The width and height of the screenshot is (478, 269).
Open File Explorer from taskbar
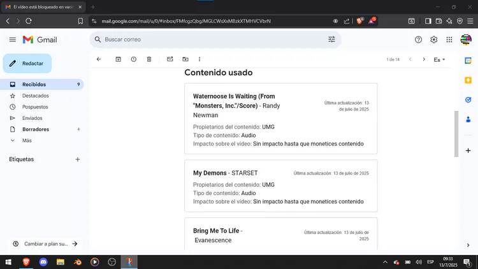click(x=61, y=262)
